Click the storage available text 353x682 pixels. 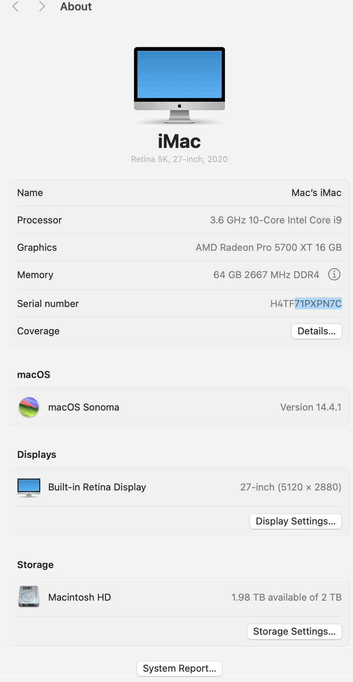[286, 597]
